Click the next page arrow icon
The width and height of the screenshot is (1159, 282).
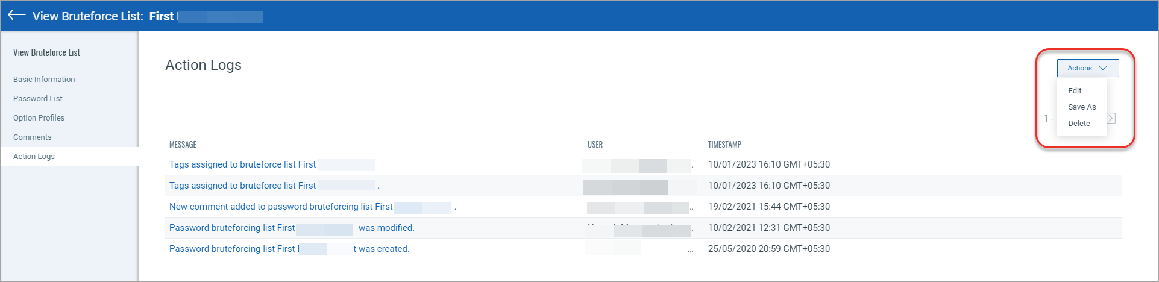click(1111, 118)
